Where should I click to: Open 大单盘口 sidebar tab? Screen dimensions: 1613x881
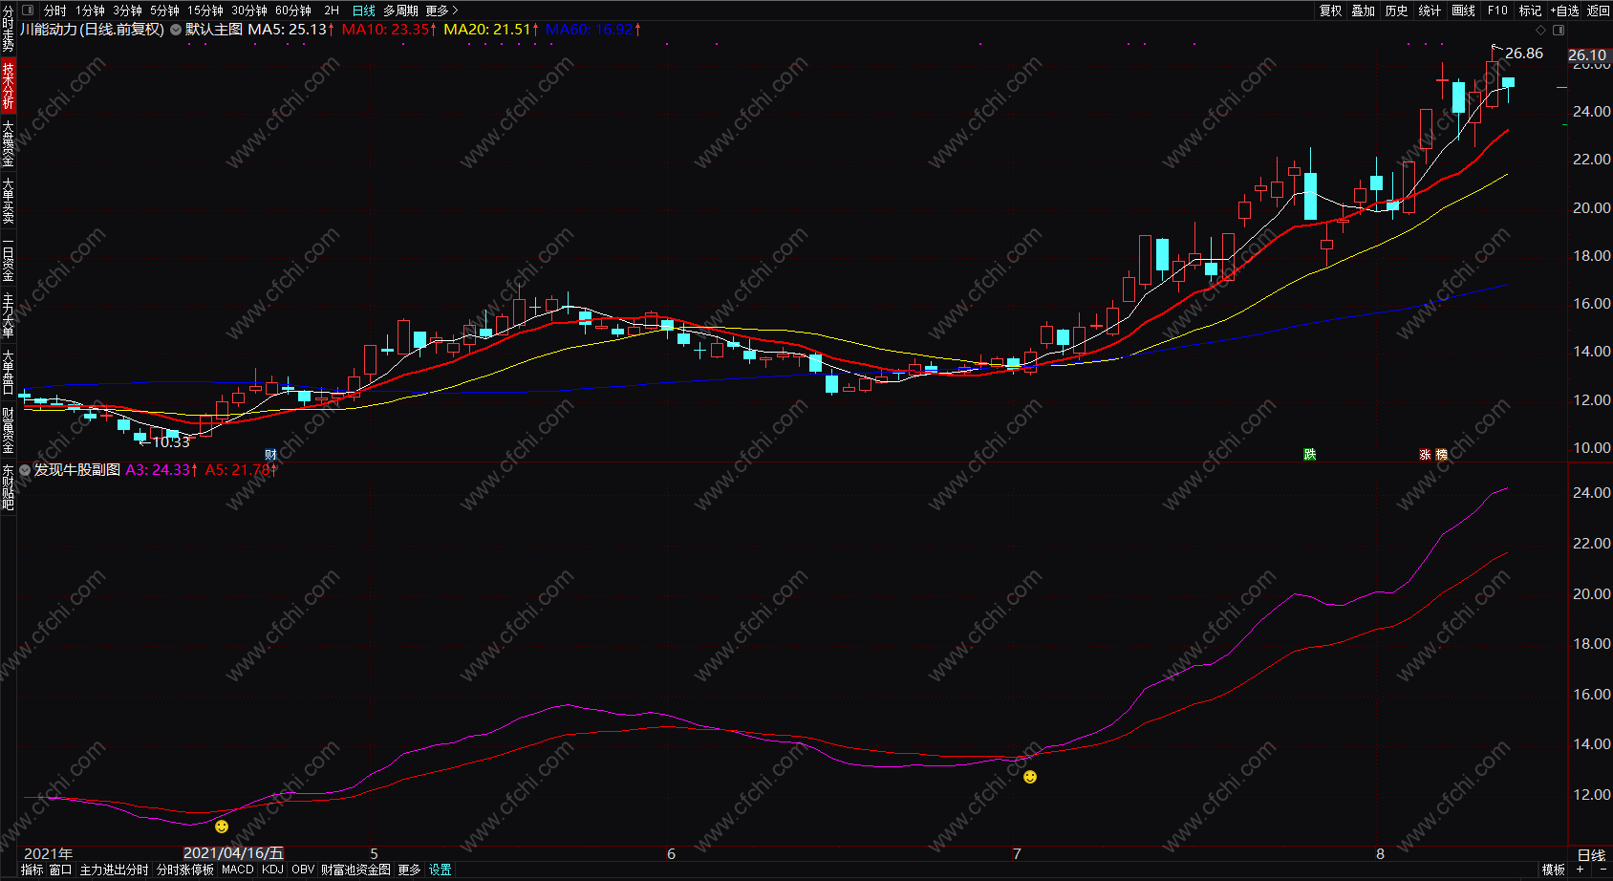click(8, 373)
